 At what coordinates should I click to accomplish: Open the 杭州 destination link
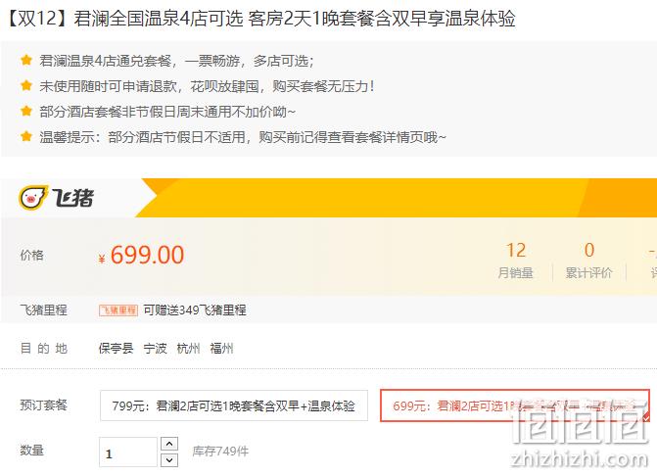click(x=188, y=349)
